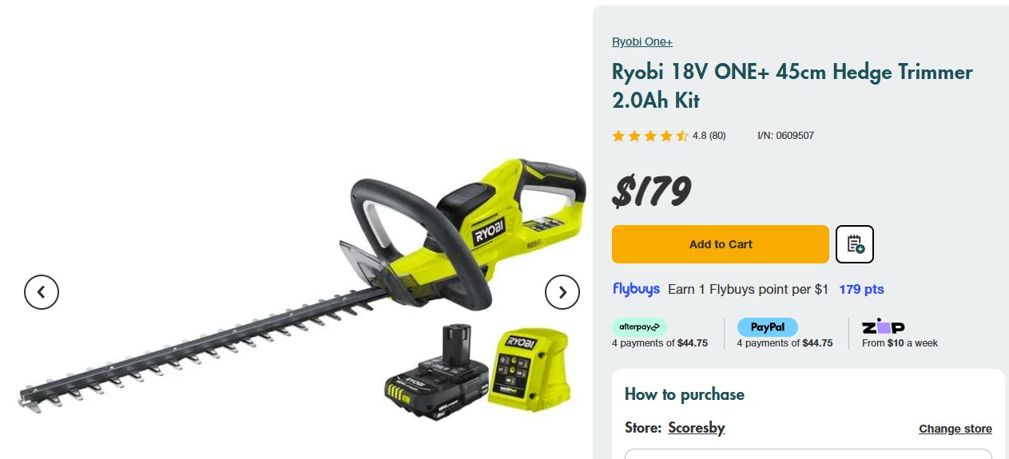
Task: Click the add to list clipboard icon
Action: pyautogui.click(x=855, y=244)
